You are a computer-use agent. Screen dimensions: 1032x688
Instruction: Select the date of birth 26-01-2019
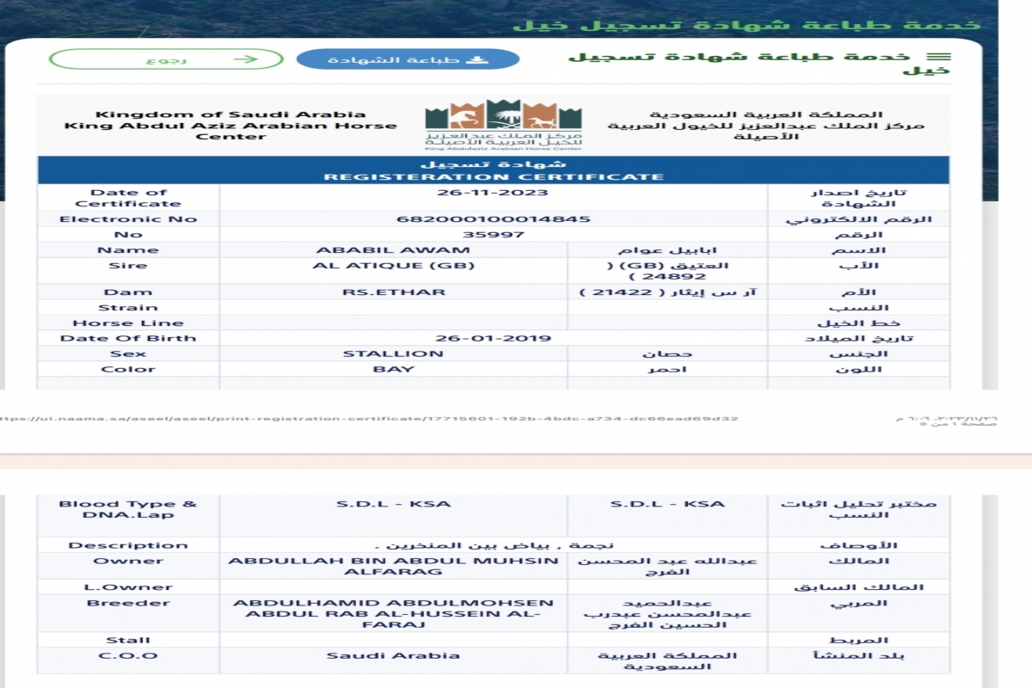pos(493,339)
